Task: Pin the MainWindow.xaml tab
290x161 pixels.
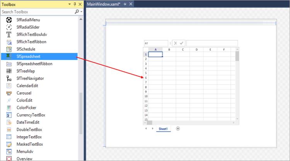Action: coord(125,4)
